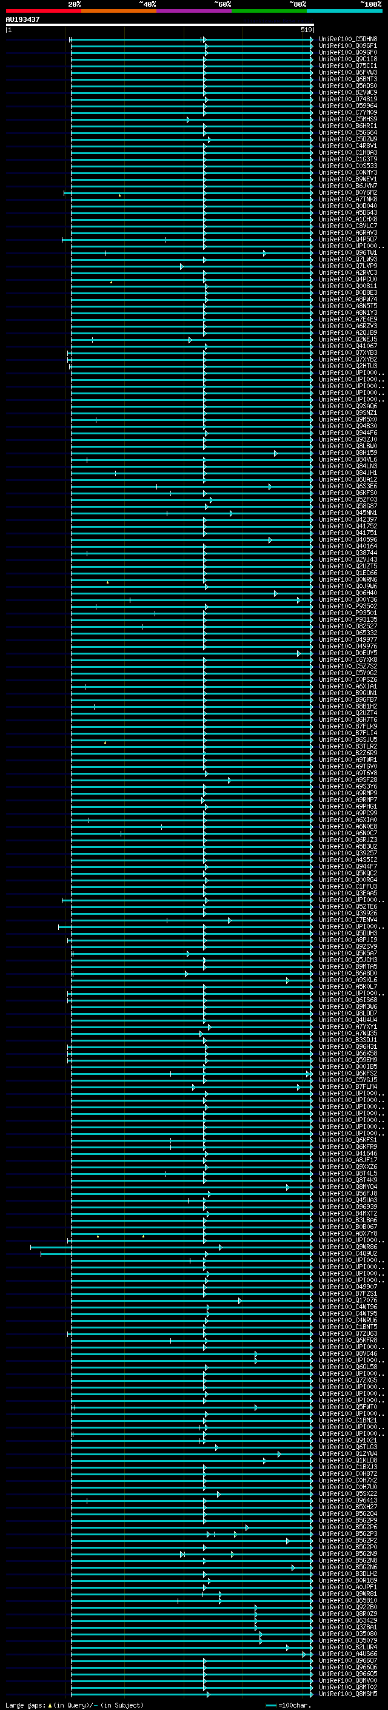The image size is (388, 1710).
Task: Select the UniRef100_B8B1H2 label
Action: click(x=348, y=706)
